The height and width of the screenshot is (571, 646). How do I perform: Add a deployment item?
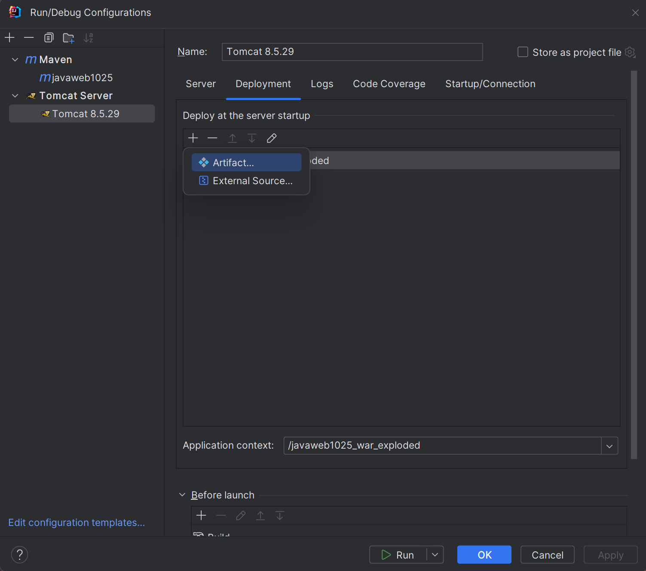pos(193,138)
